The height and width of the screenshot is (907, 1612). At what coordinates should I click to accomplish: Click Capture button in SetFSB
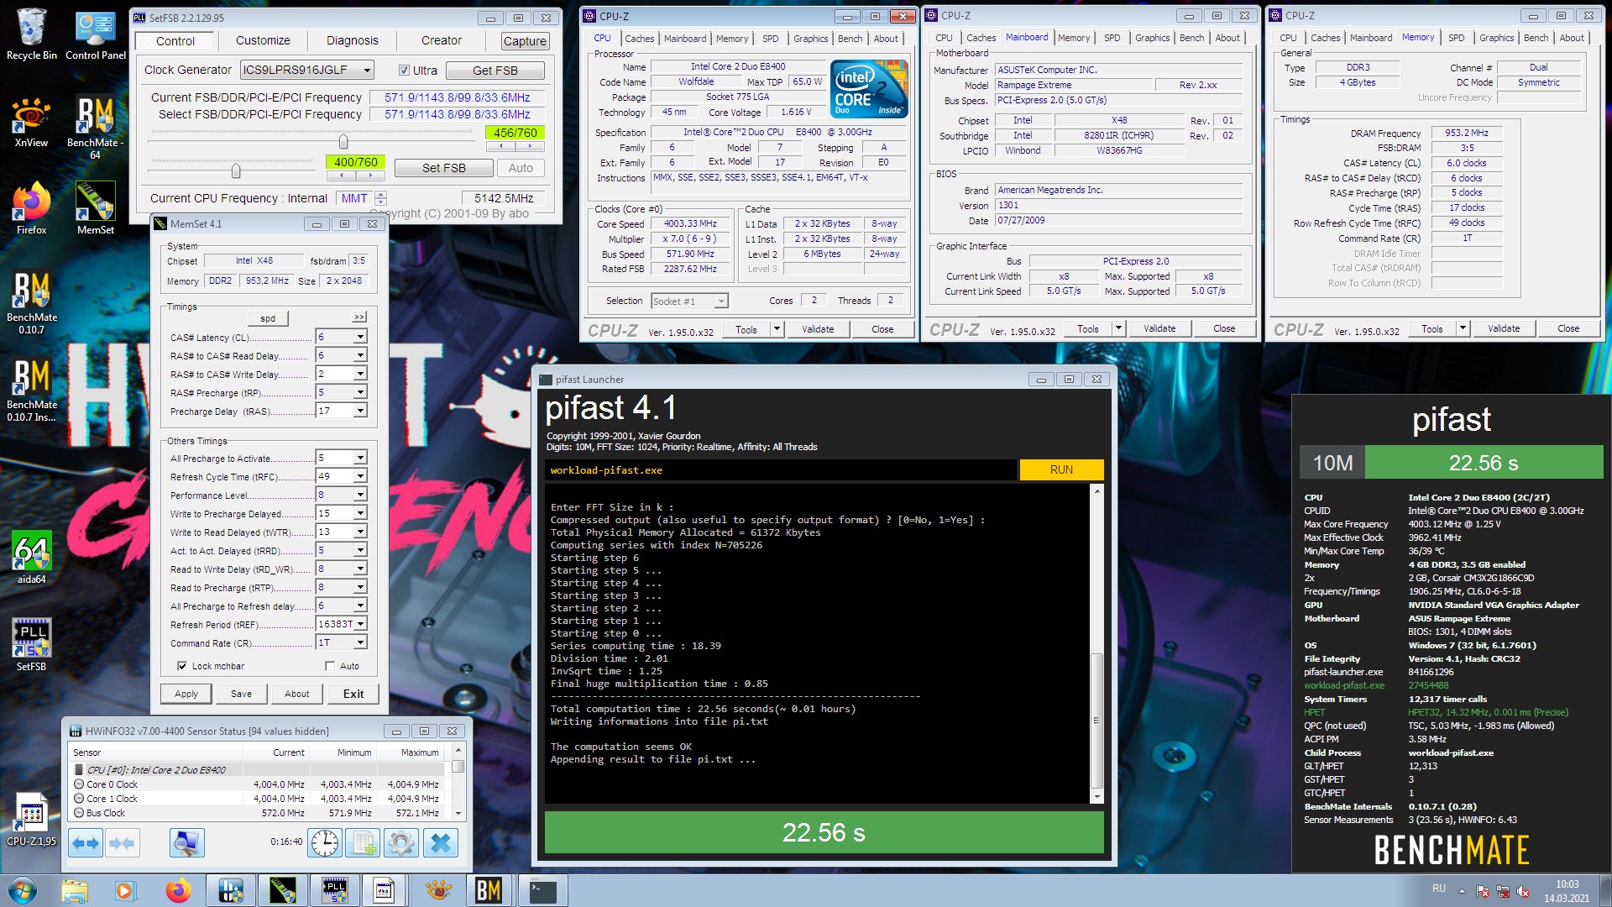[x=525, y=40]
